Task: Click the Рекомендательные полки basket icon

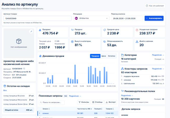Action: point(122,91)
